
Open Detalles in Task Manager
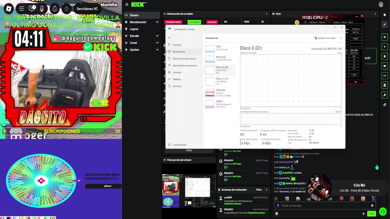(x=185, y=79)
